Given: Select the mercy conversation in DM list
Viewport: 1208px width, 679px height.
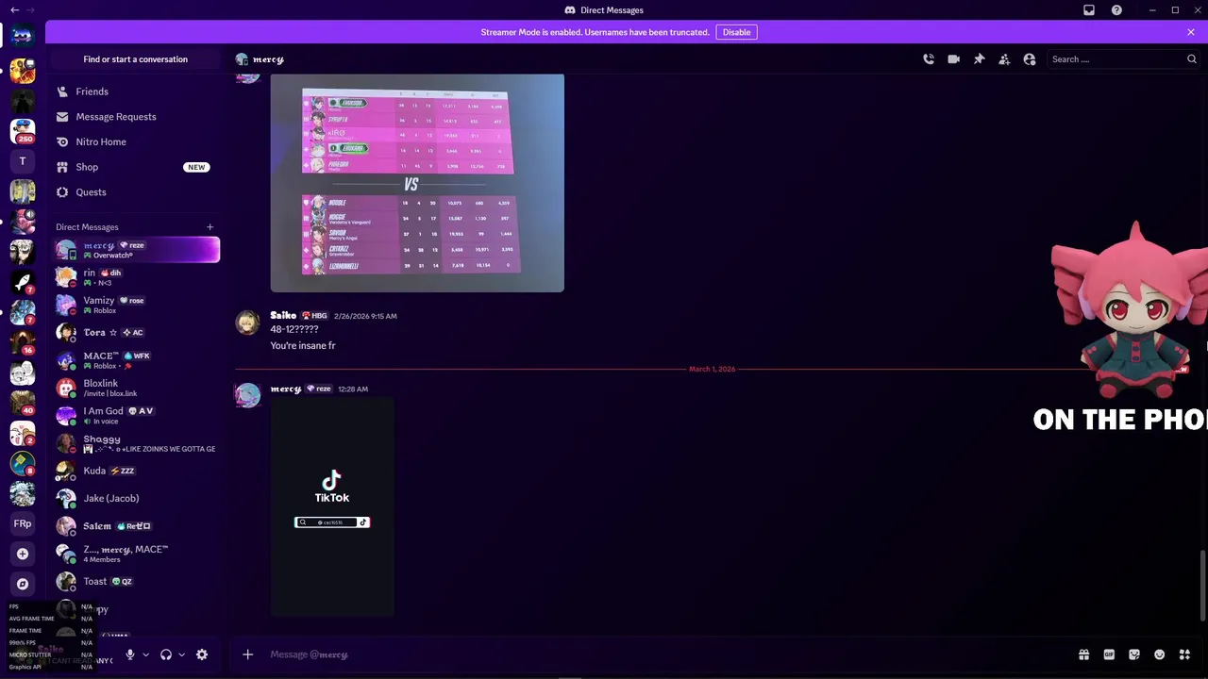Looking at the screenshot, I should [x=136, y=250].
